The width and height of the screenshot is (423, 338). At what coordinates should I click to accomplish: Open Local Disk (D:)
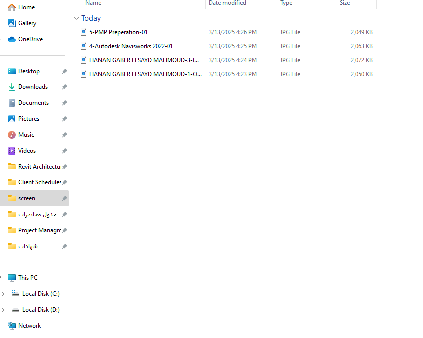coord(41,310)
